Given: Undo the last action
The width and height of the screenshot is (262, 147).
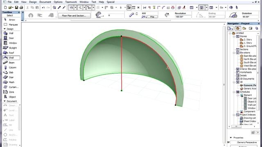Looking at the screenshot, I should click(43, 7).
